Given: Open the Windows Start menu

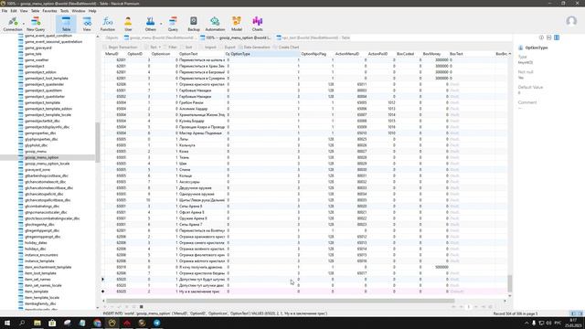Looking at the screenshot, I should 7,323.
